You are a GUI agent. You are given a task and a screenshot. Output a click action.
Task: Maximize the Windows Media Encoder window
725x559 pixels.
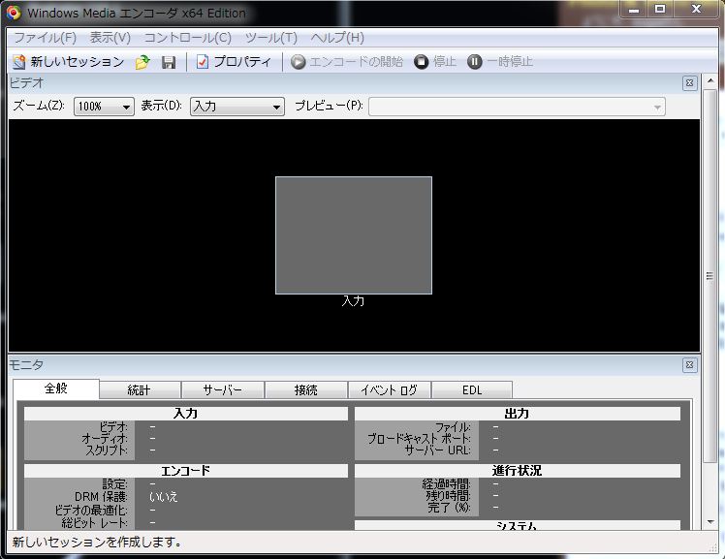pos(660,10)
